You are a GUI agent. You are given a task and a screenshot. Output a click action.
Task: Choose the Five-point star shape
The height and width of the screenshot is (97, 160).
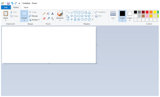pos(75,19)
